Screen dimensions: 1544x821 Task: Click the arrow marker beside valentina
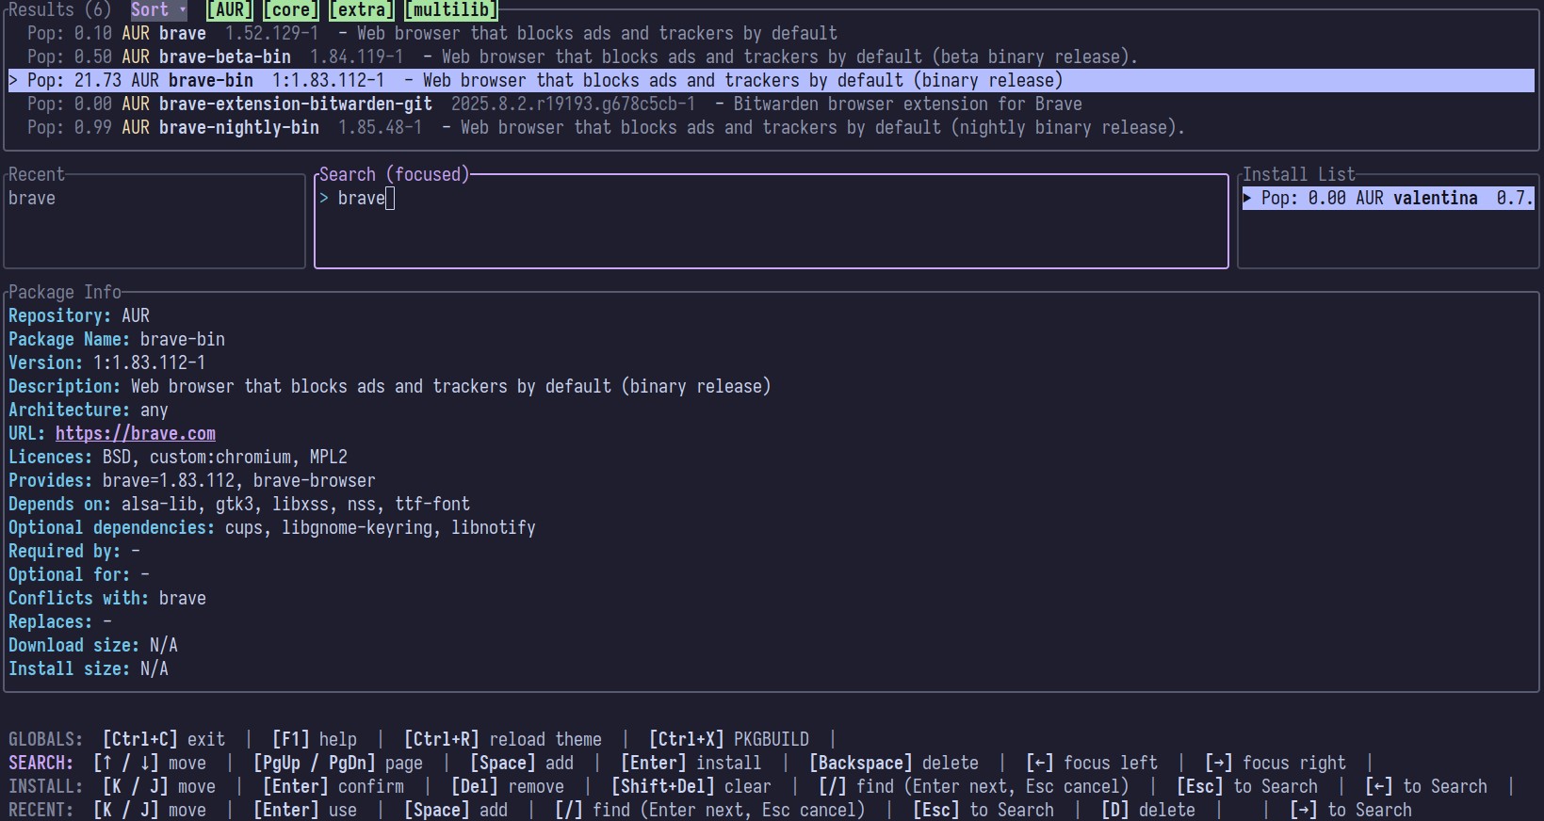coord(1247,198)
